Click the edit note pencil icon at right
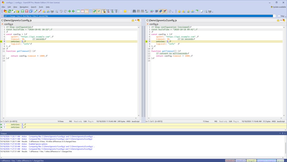Screen dimensions: 287x162 click(x=202, y=12)
